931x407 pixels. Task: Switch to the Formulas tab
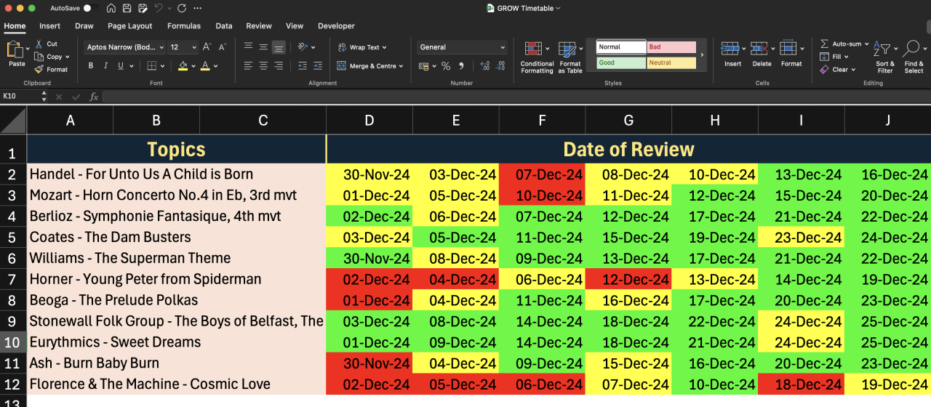pyautogui.click(x=184, y=26)
